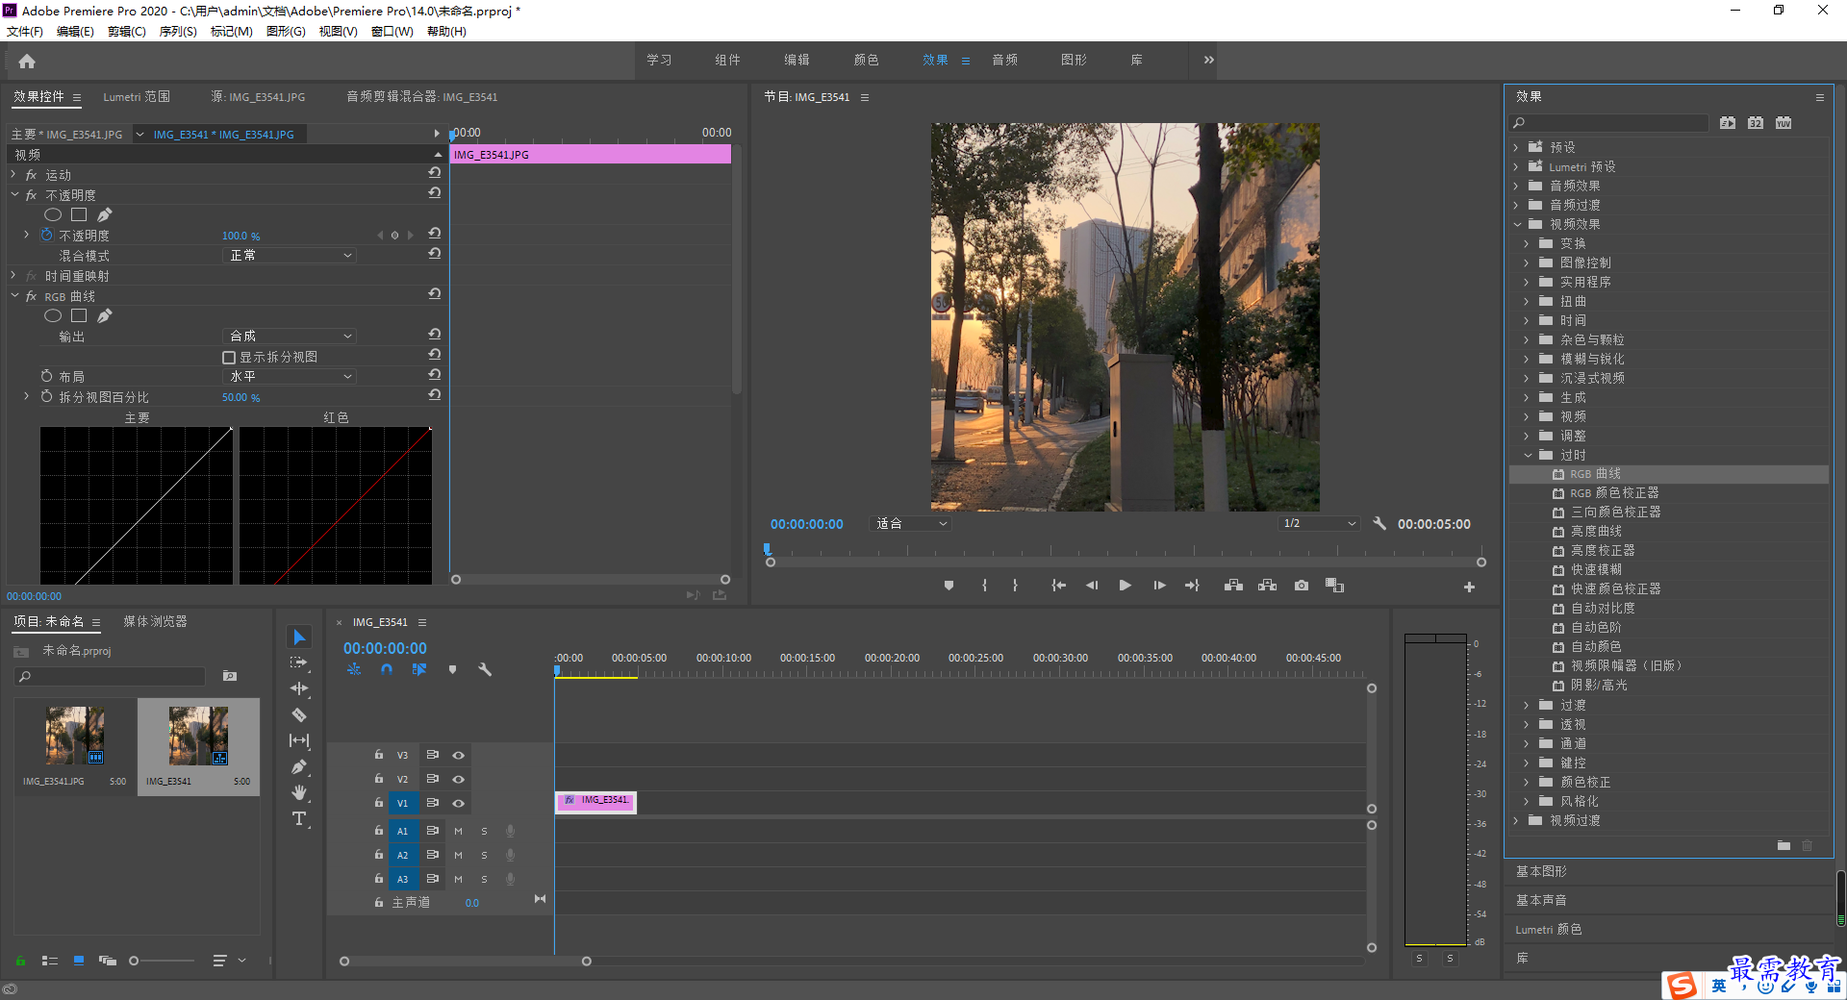
Task: Toggle animation stopwatch for 不透明度
Action: [x=47, y=235]
